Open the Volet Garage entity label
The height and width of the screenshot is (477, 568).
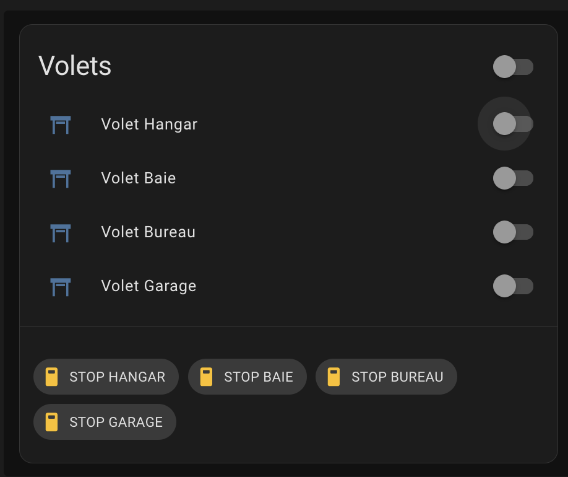148,286
